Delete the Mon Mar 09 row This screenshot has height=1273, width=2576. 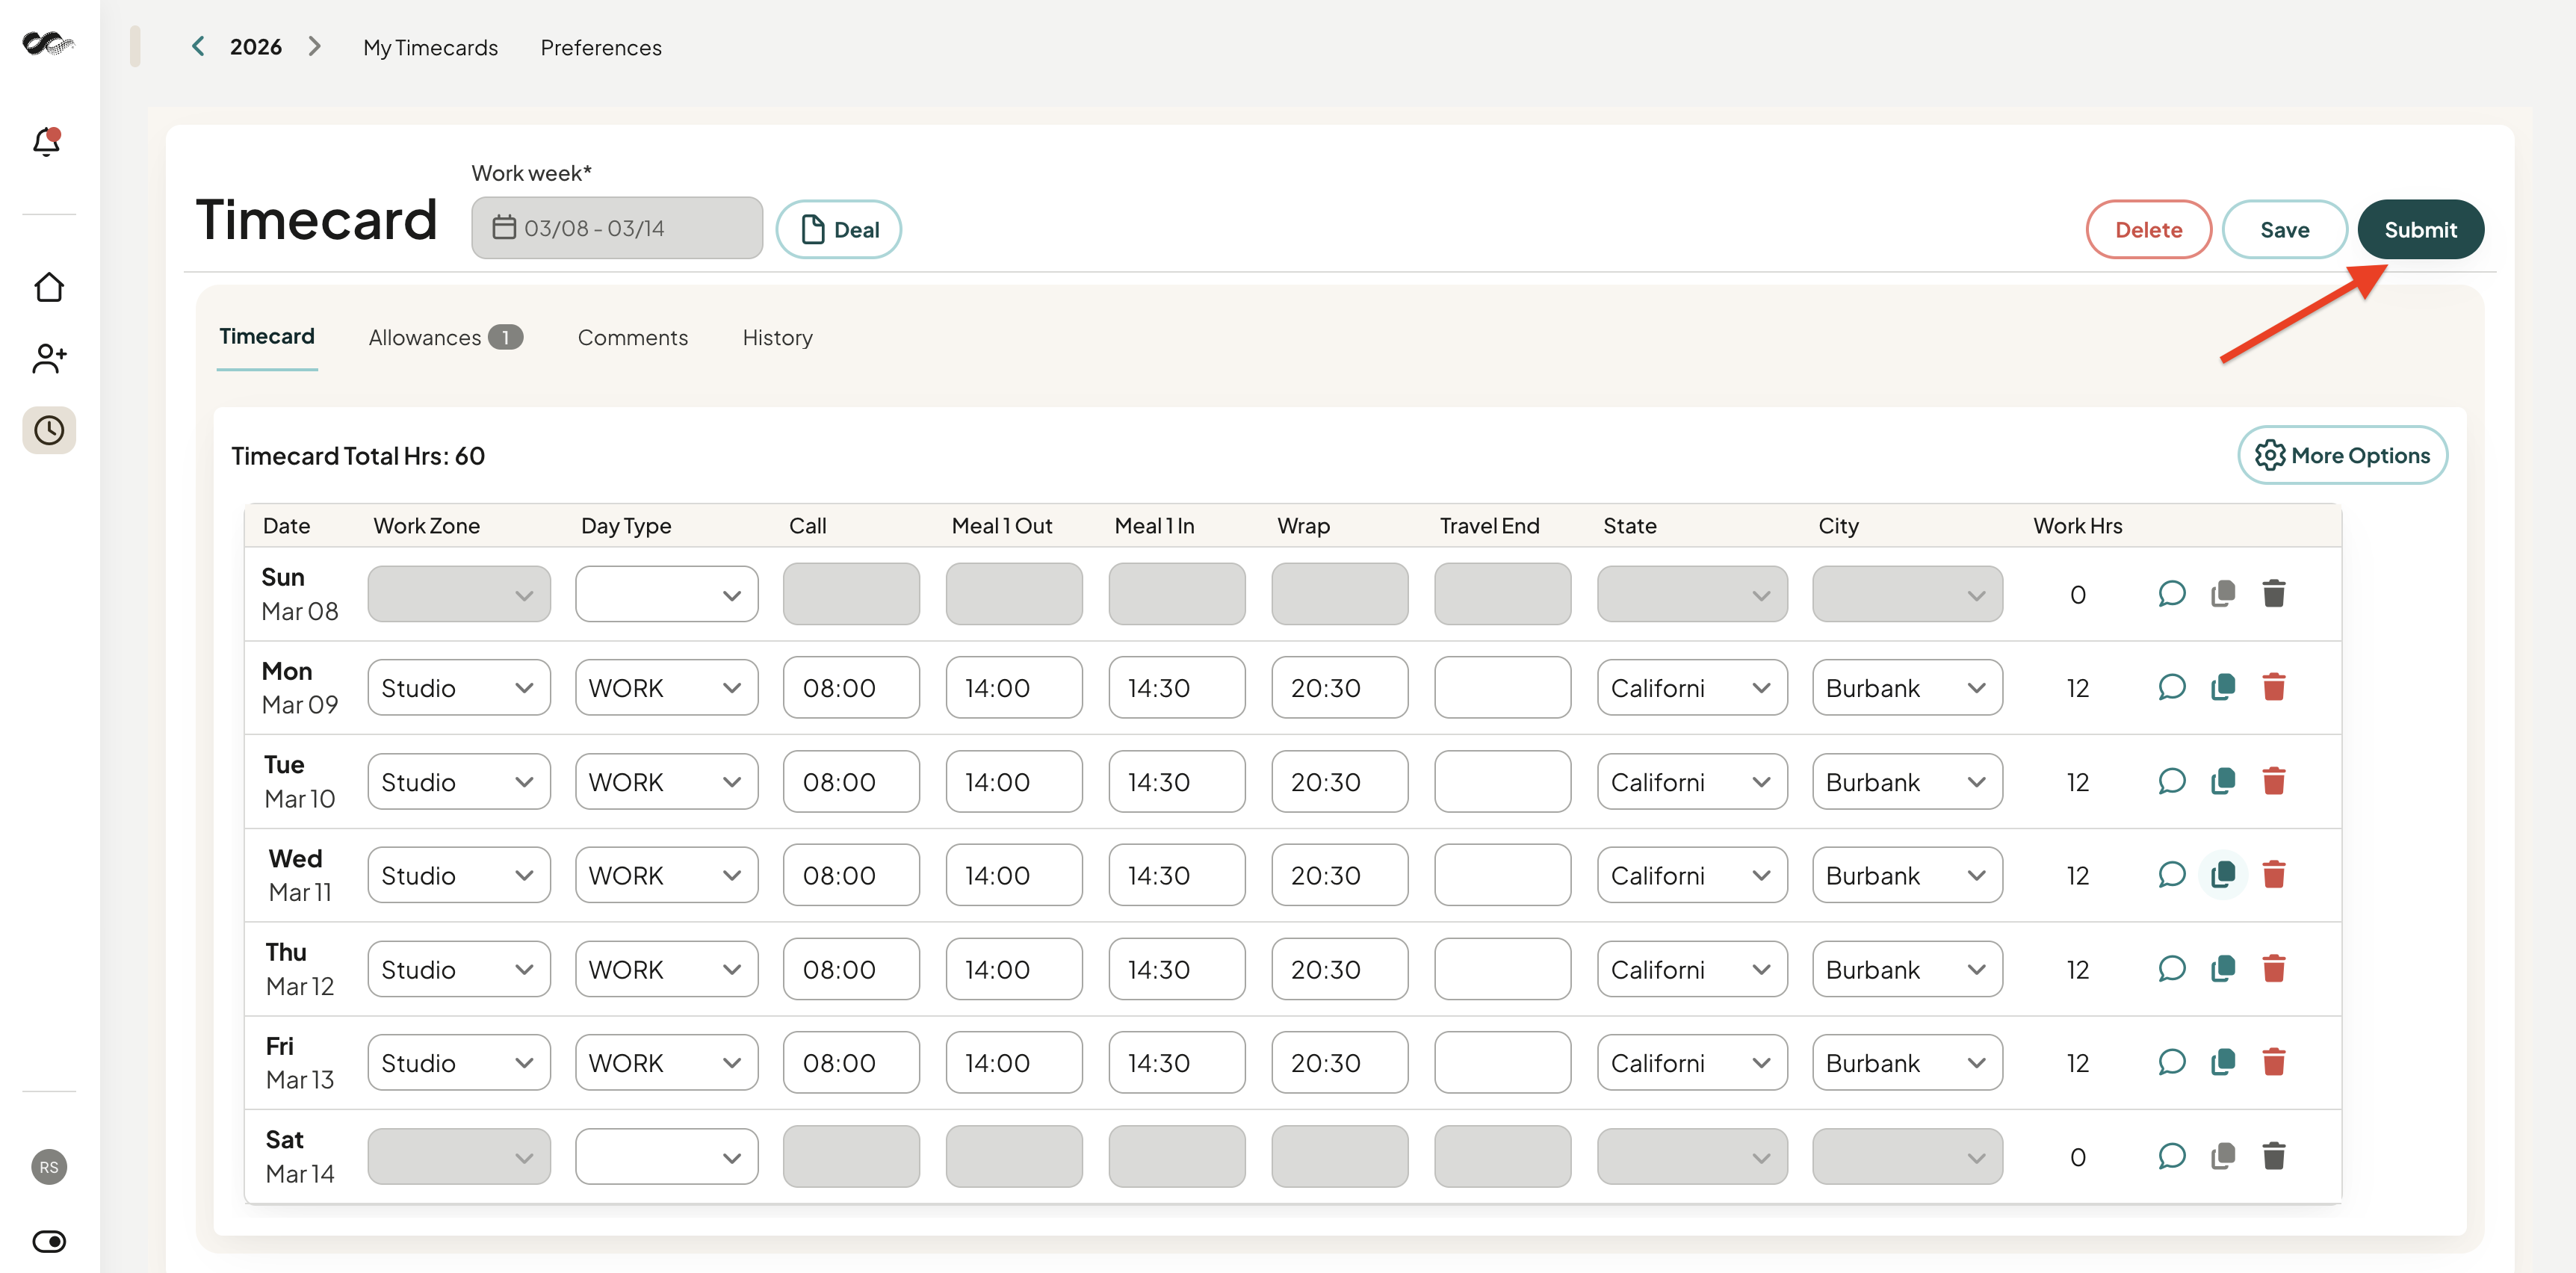pos(2274,687)
